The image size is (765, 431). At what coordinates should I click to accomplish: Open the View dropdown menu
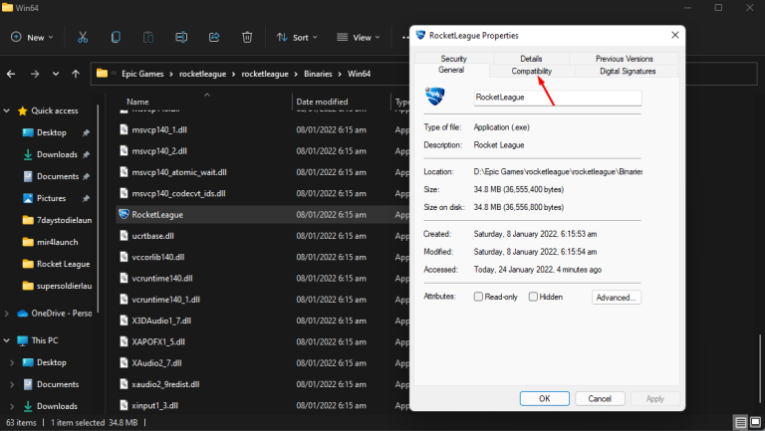359,37
